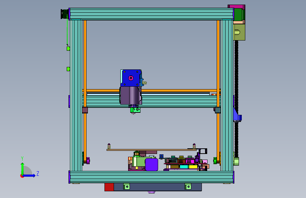Viewport: 306px width, 198px height.
Task: Click the red origin ball of the coordinate triad
Action: click(22, 176)
